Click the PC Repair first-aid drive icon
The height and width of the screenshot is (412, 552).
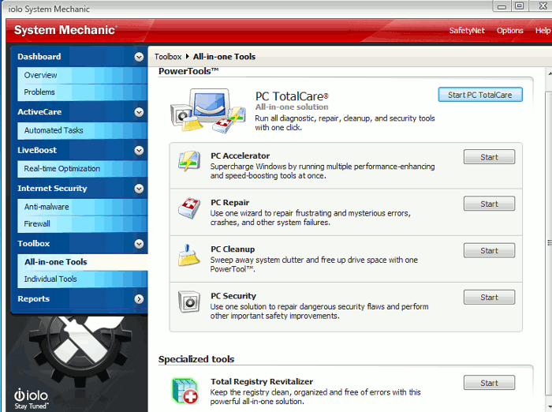[x=189, y=208]
